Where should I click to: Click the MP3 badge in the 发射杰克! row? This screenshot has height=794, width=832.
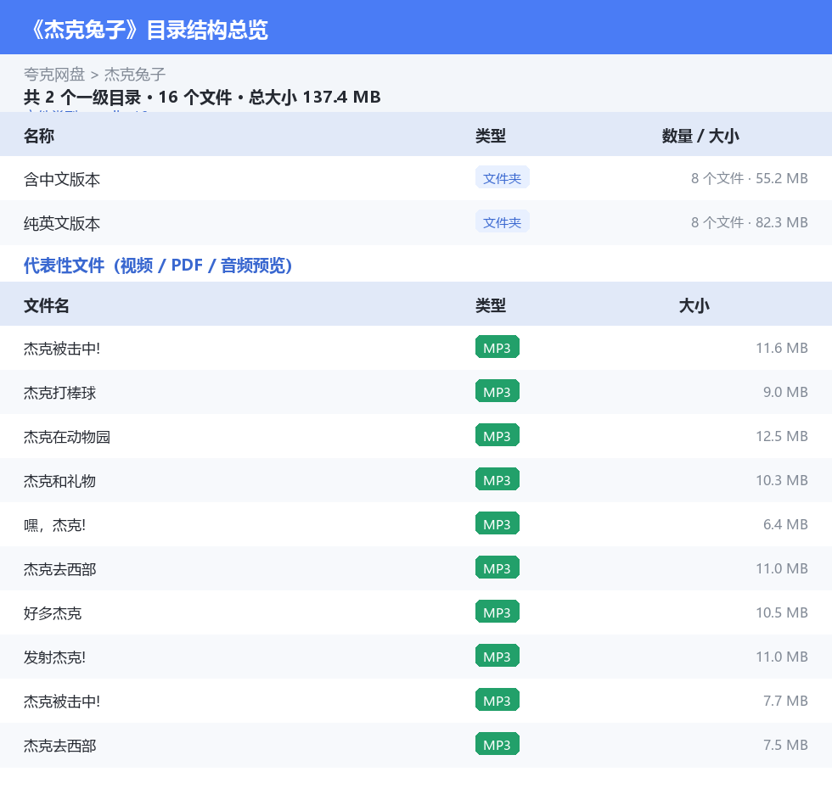click(498, 656)
